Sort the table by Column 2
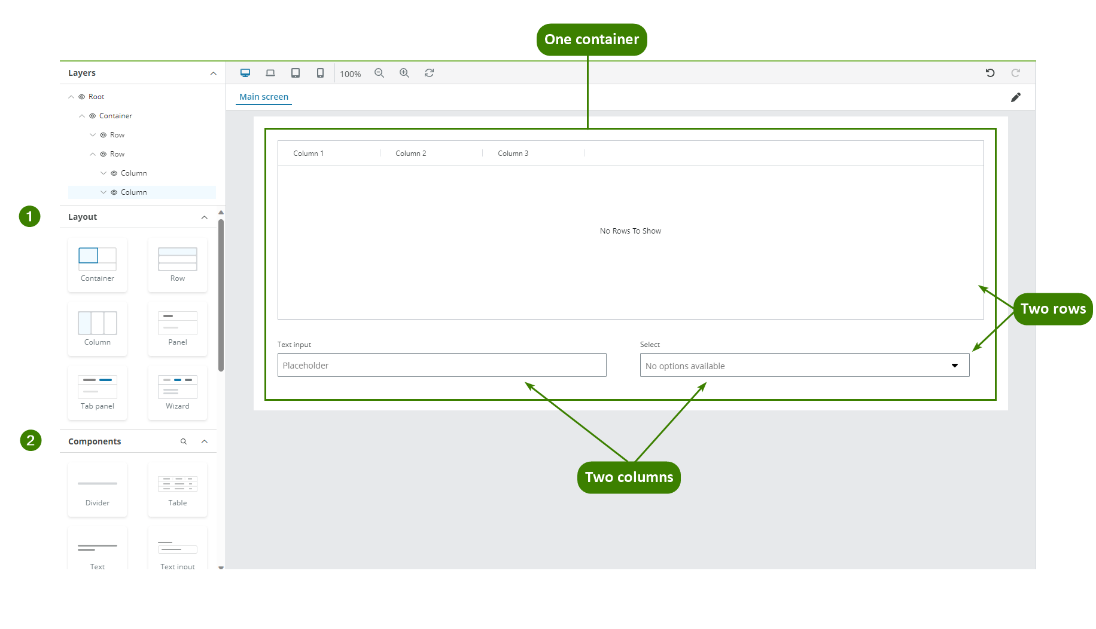The width and height of the screenshot is (1096, 629). [410, 153]
